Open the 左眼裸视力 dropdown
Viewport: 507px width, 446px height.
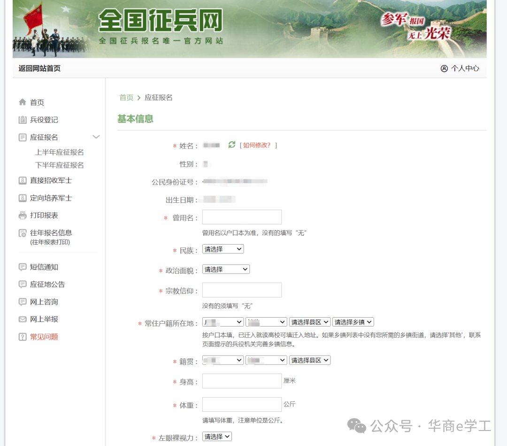217,437
